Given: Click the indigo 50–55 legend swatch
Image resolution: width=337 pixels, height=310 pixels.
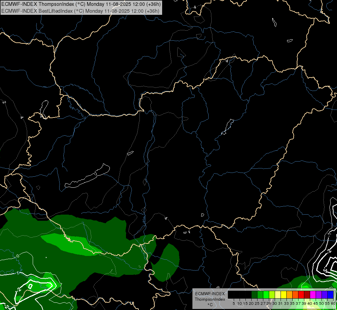Looking at the screenshot, I should [x=325, y=294].
